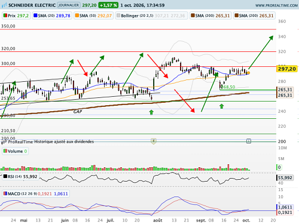Image resolution: width=299 pixels, height=224 pixels.
Task: Click the yellow 297,20 current price tag
Action: [x=287, y=69]
